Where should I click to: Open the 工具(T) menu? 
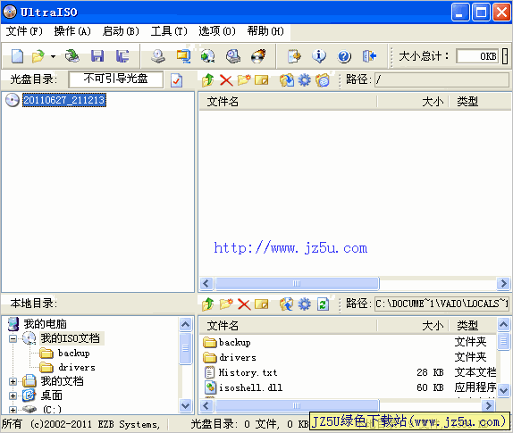click(169, 31)
